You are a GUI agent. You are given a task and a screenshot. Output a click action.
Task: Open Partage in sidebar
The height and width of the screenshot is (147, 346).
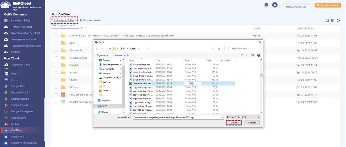coord(16,52)
